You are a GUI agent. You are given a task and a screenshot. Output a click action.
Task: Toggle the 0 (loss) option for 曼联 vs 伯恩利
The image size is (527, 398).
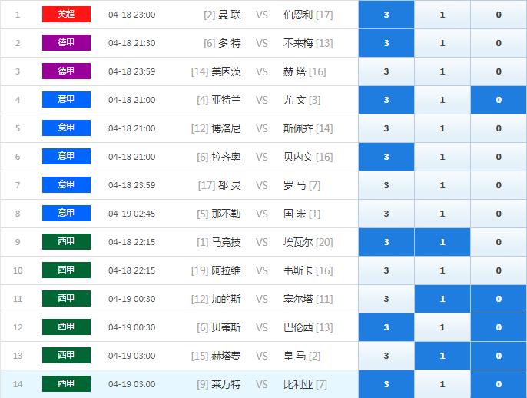click(499, 15)
